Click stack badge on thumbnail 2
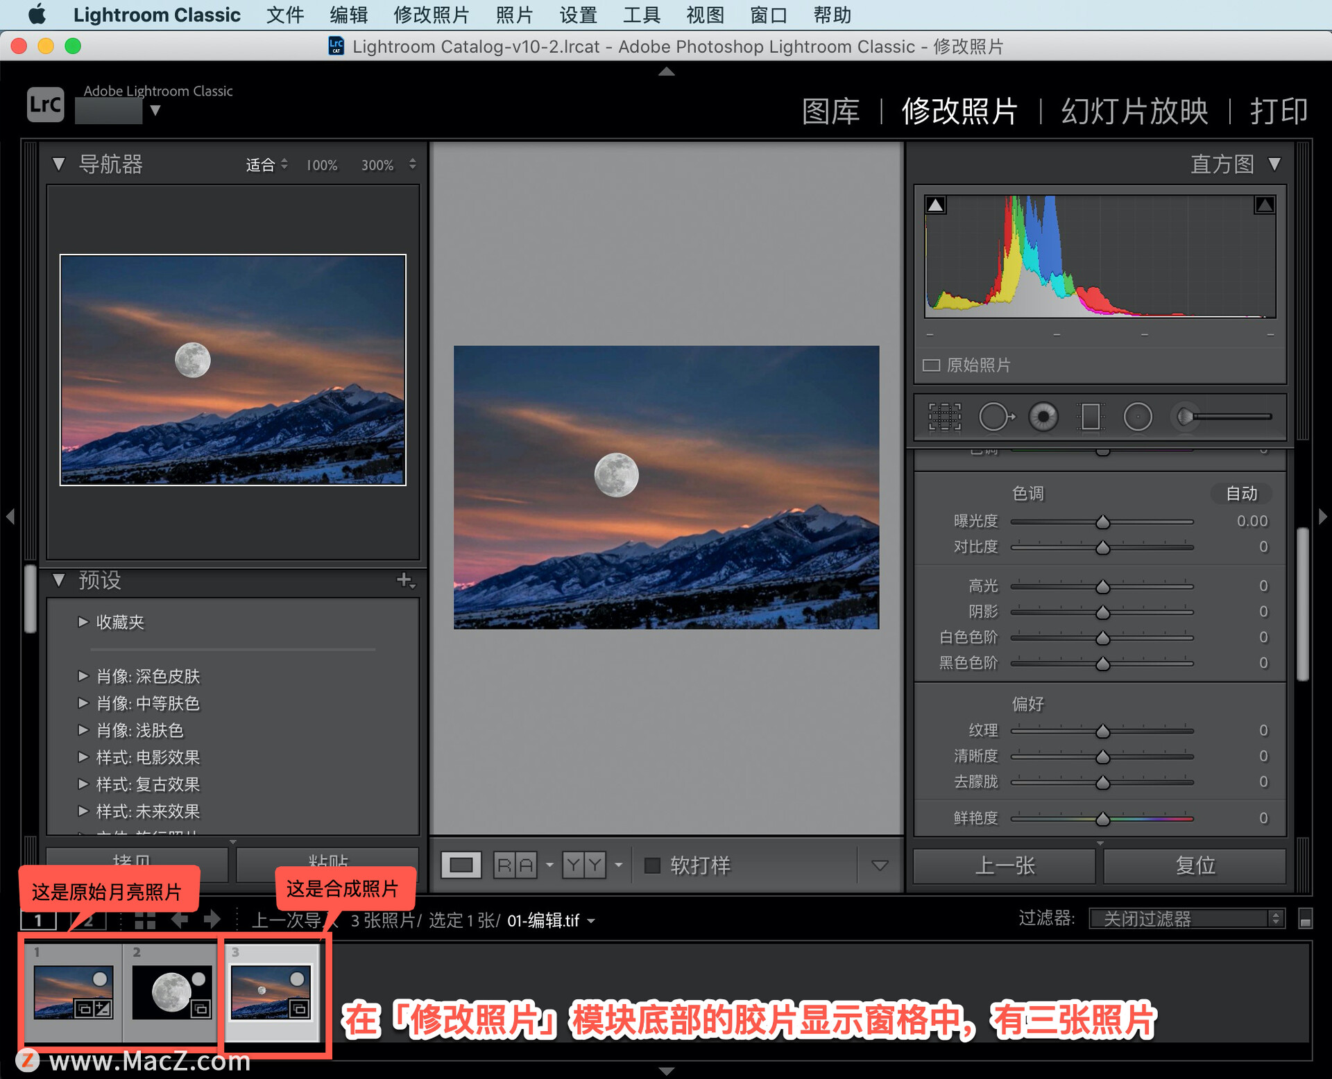The width and height of the screenshot is (1332, 1079). coord(200,1008)
